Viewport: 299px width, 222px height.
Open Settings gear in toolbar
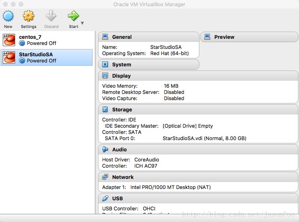pos(28,16)
